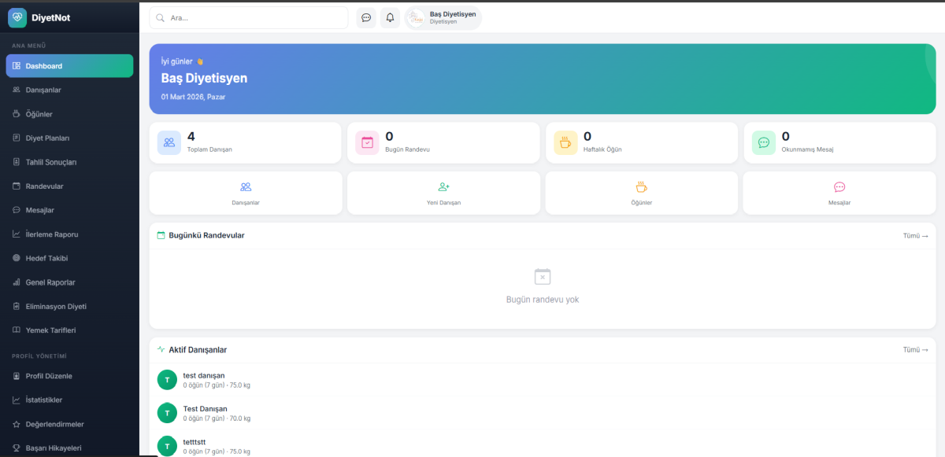Open Tahlil Sonuçları sidebar item
Viewport: 945px width, 457px height.
coord(51,162)
